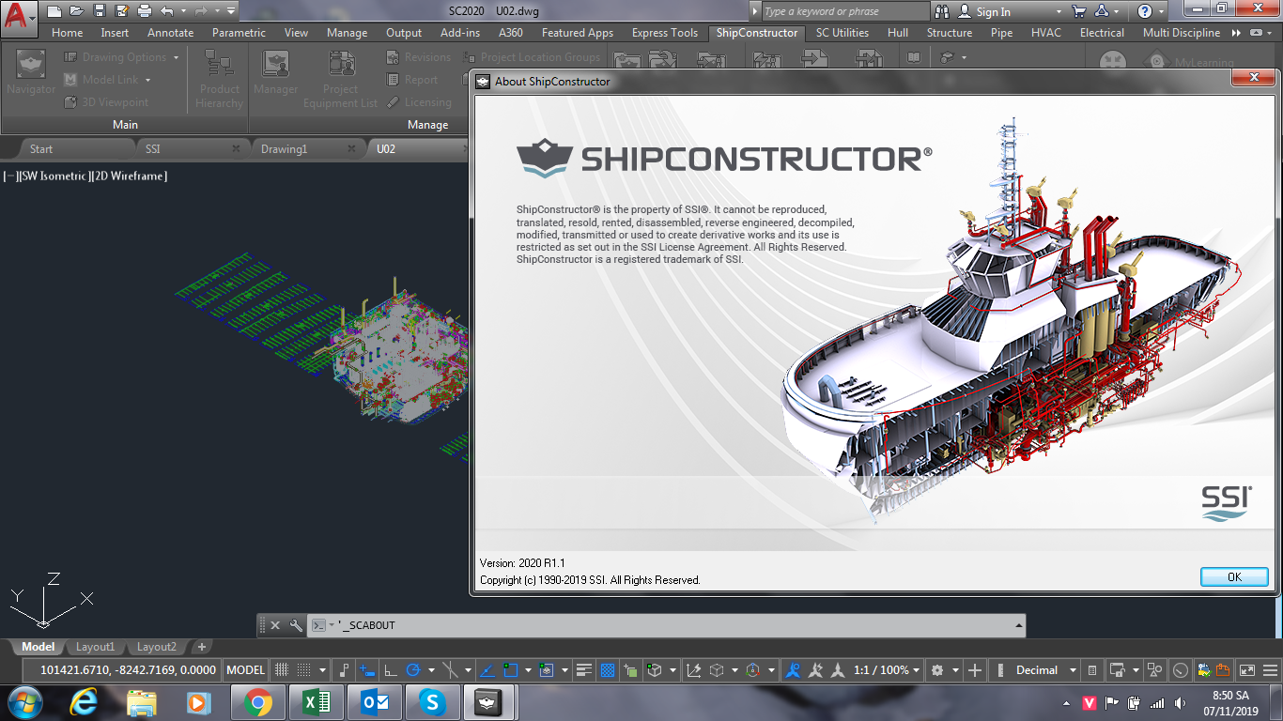Save drawing with the floppy disk icon
The image size is (1283, 721).
click(x=100, y=11)
